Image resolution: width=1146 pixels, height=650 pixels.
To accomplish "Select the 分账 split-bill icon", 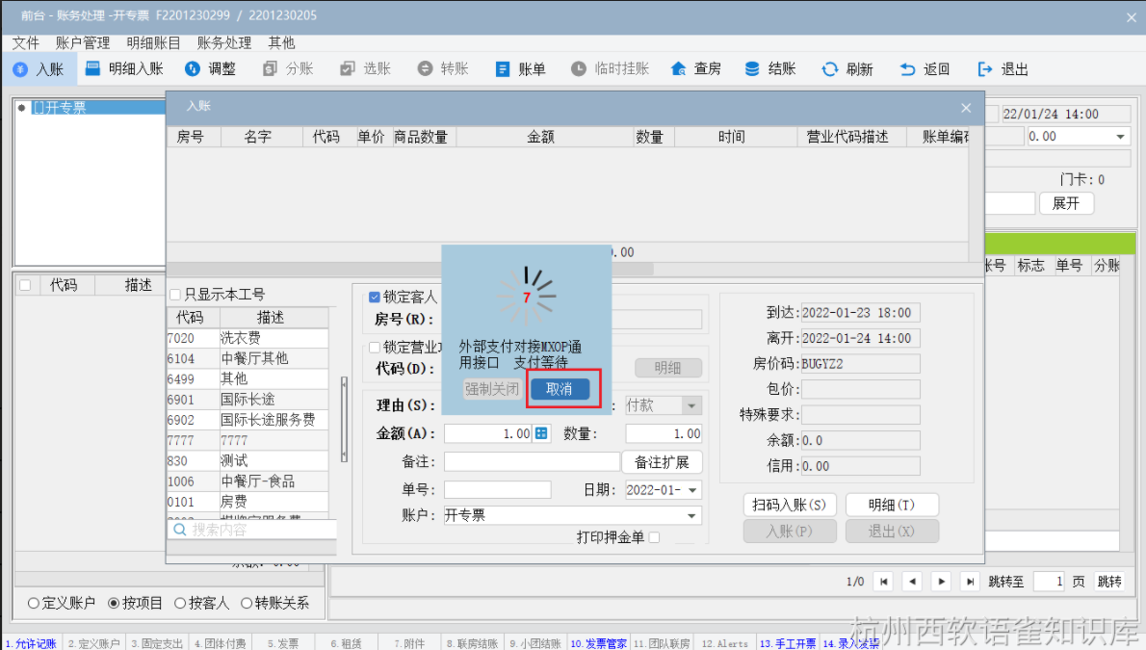I will click(270, 68).
